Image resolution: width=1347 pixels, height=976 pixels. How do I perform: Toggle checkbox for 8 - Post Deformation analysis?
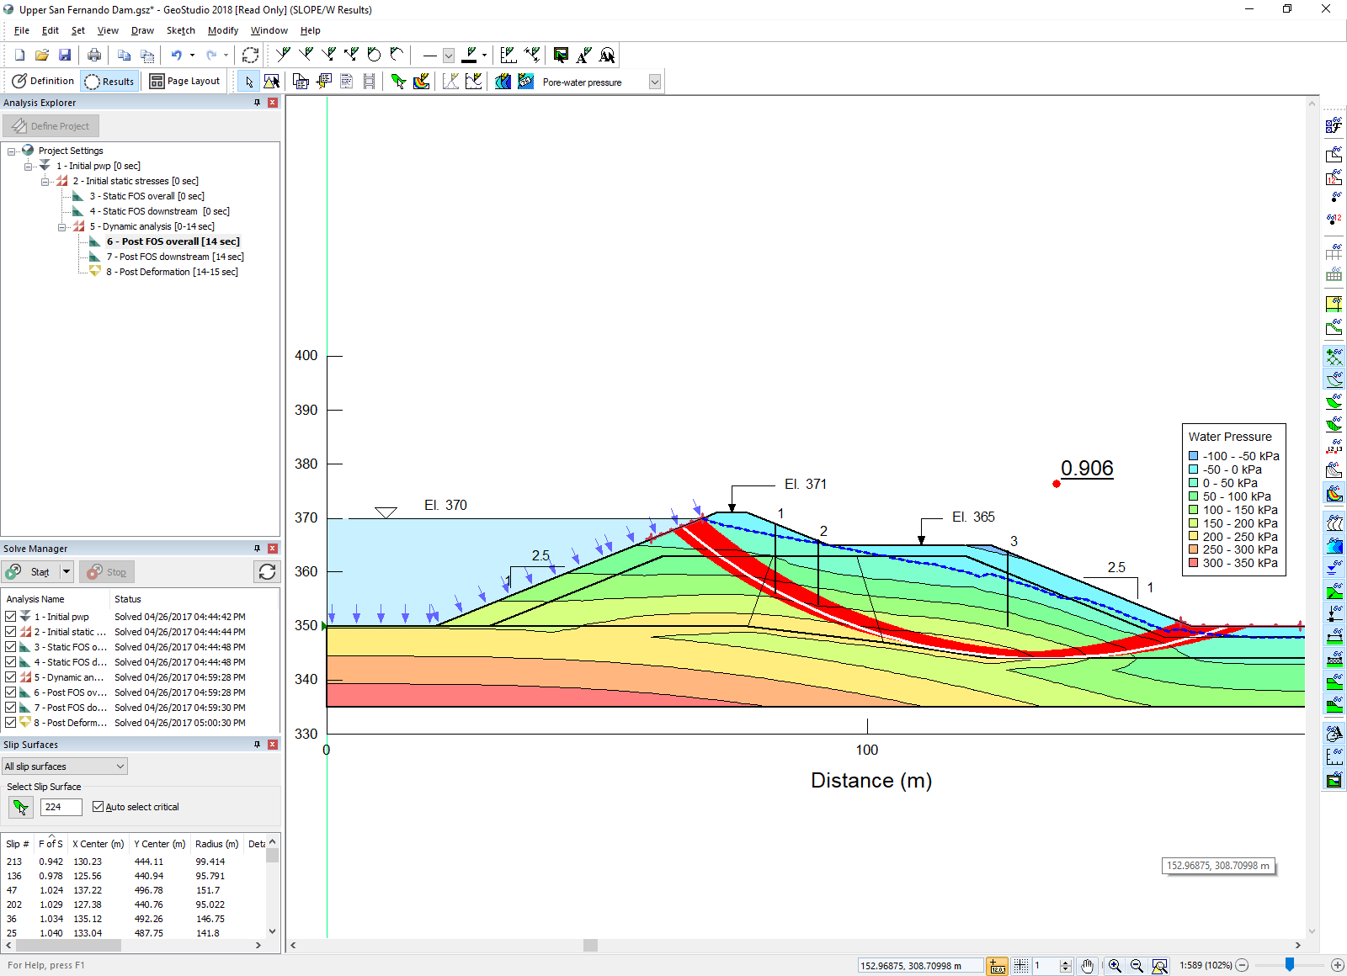[x=11, y=723]
